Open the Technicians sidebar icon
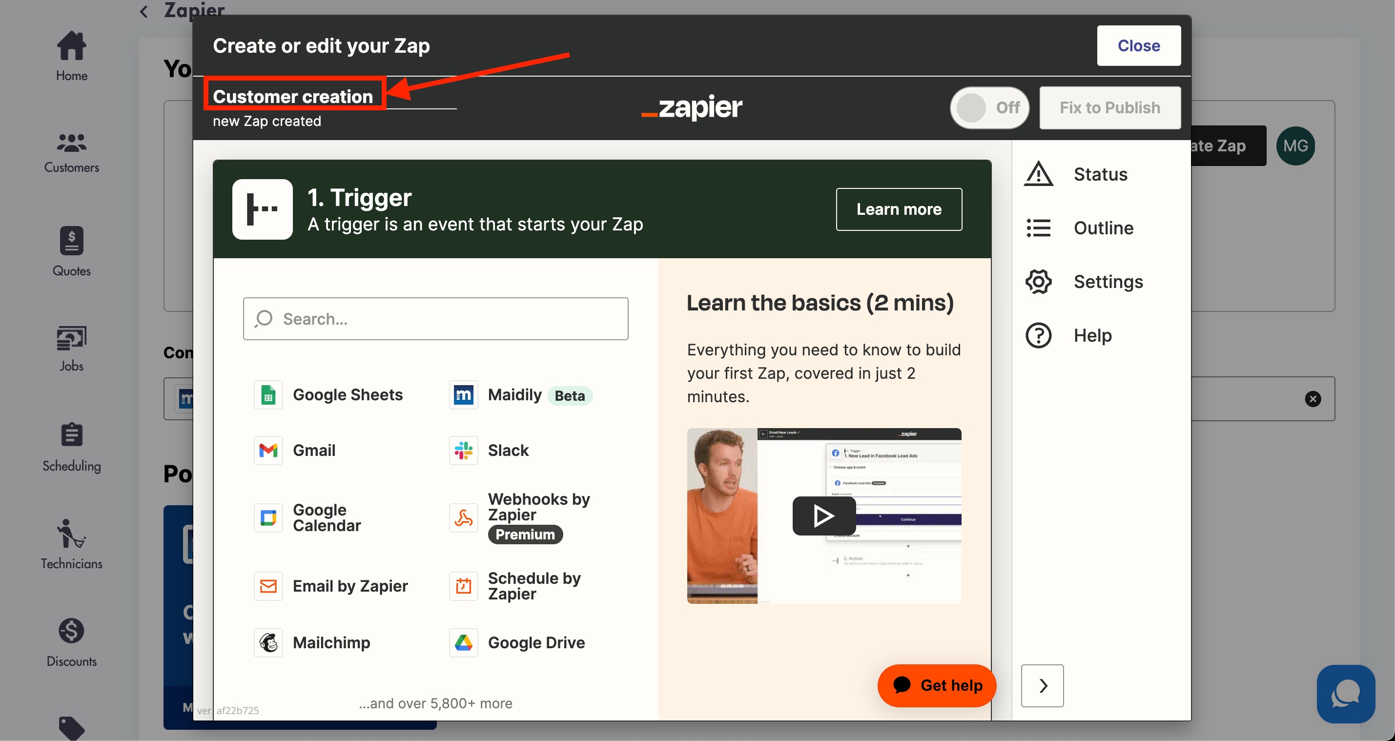Viewport: 1395px width, 741px height. point(71,534)
